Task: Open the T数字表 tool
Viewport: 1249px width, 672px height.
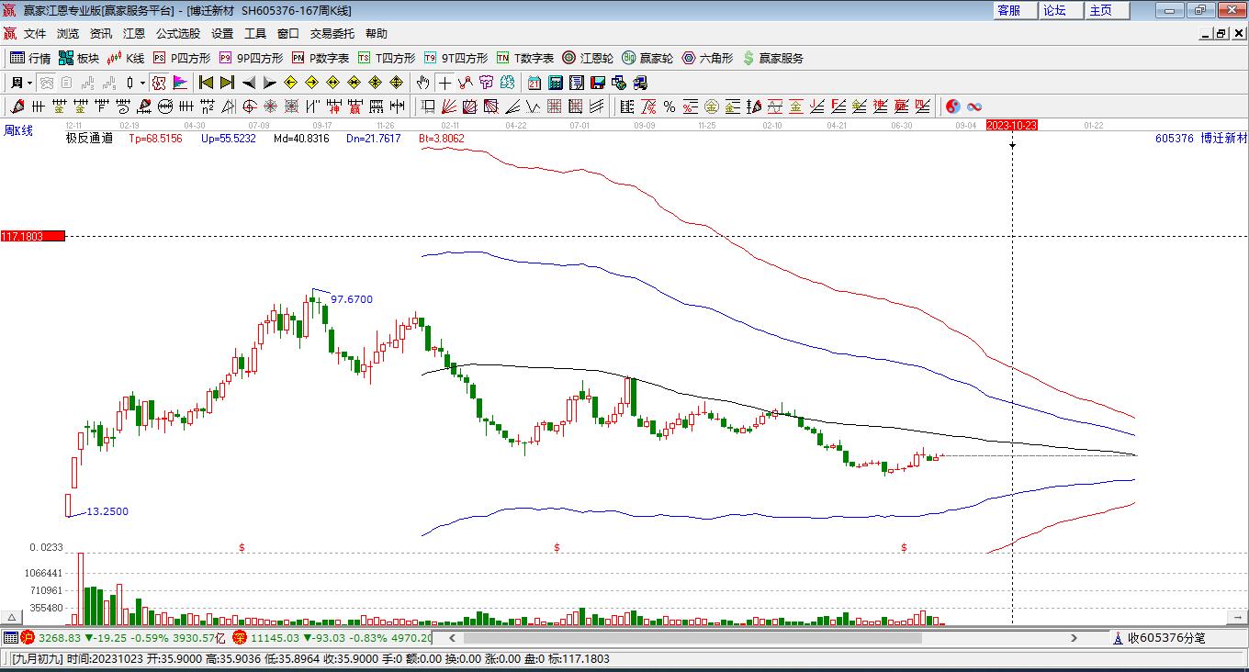Action: tap(525, 58)
